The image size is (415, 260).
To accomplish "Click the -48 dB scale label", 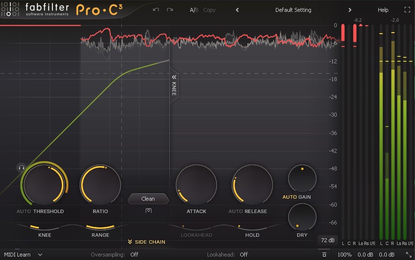I will pos(333,169).
